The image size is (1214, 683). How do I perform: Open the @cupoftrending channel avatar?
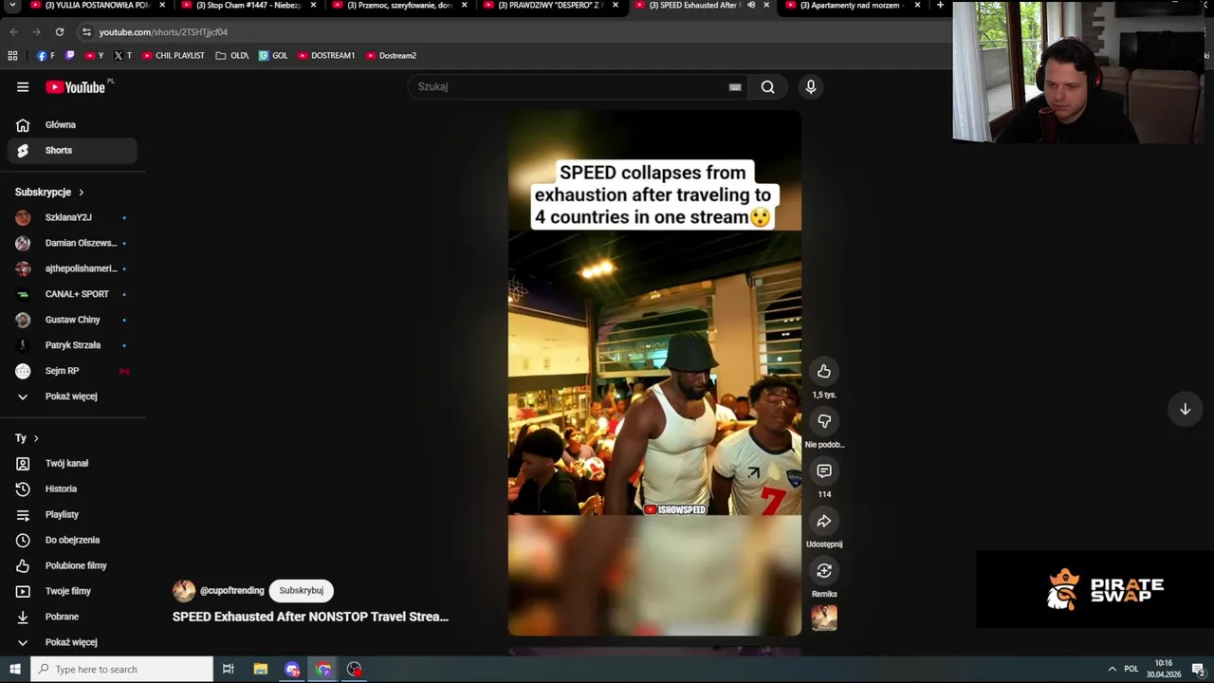[184, 590]
